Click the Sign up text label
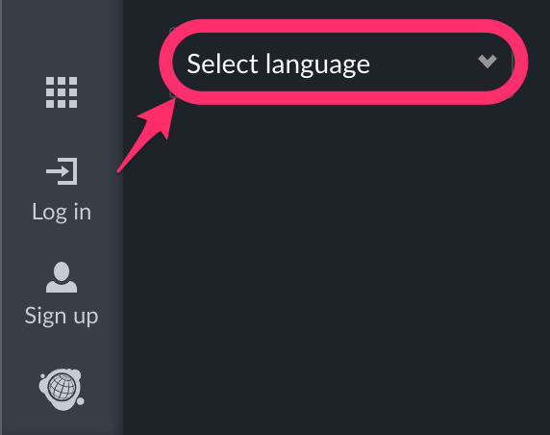This screenshot has width=550, height=435. coord(62,316)
